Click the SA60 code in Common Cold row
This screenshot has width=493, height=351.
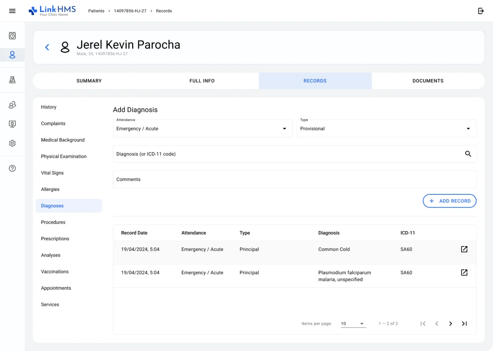[x=406, y=249]
